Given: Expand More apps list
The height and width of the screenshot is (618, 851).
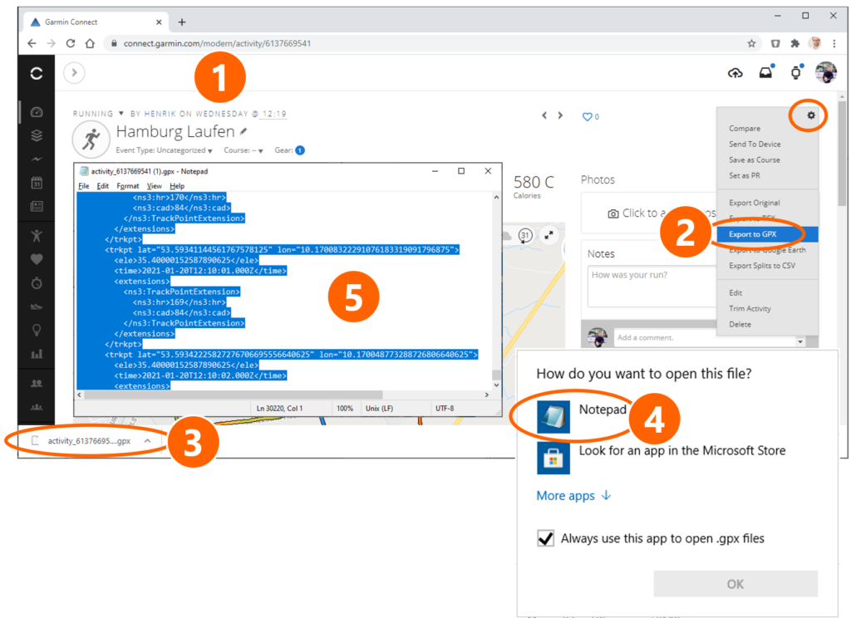Looking at the screenshot, I should click(573, 495).
